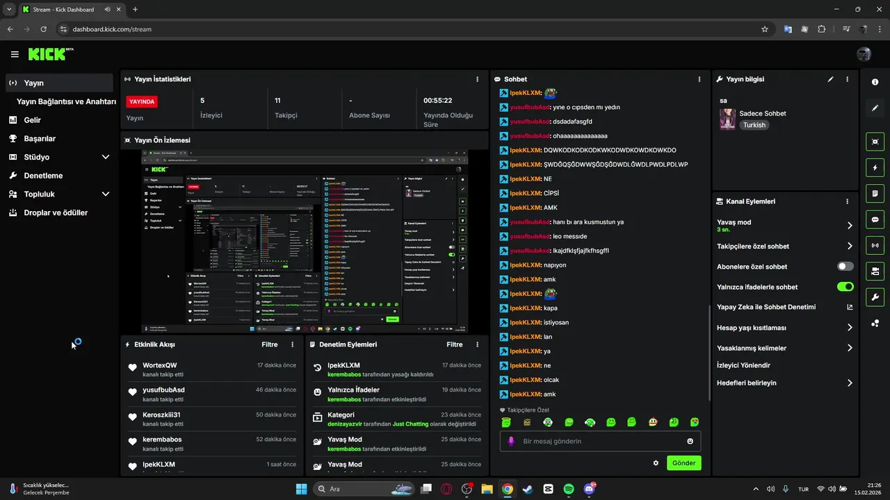Open Hedefleri belirleyin chevron
890x500 pixels.
click(x=850, y=383)
